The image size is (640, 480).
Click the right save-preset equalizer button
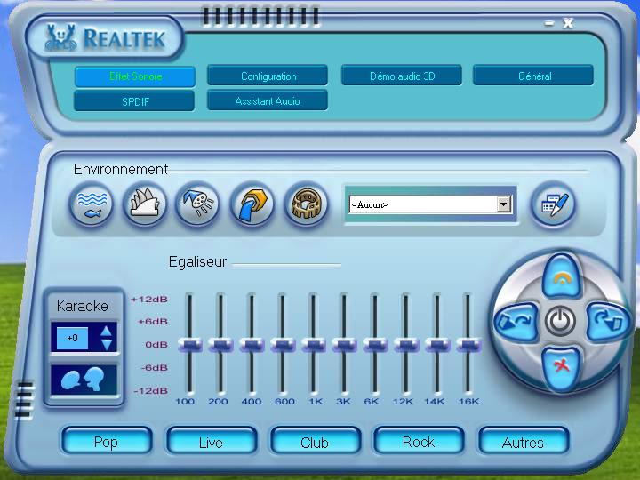pyautogui.click(x=608, y=321)
